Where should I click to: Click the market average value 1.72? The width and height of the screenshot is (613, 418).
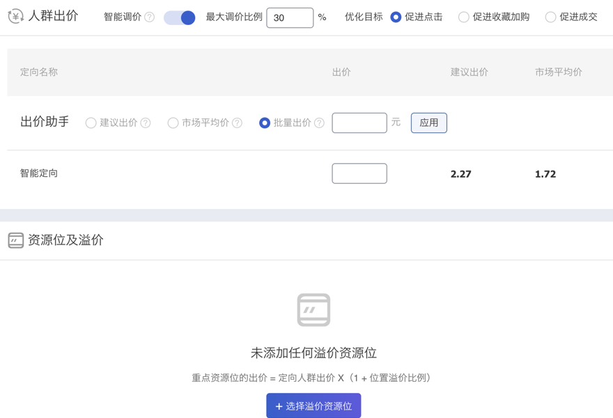pos(545,174)
